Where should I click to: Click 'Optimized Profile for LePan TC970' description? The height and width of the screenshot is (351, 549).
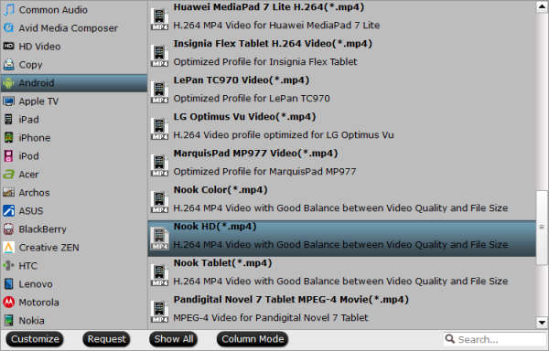coord(252,98)
